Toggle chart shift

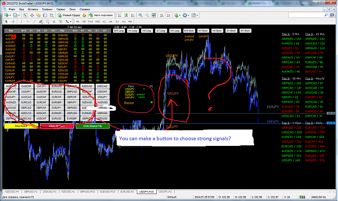[168, 15]
